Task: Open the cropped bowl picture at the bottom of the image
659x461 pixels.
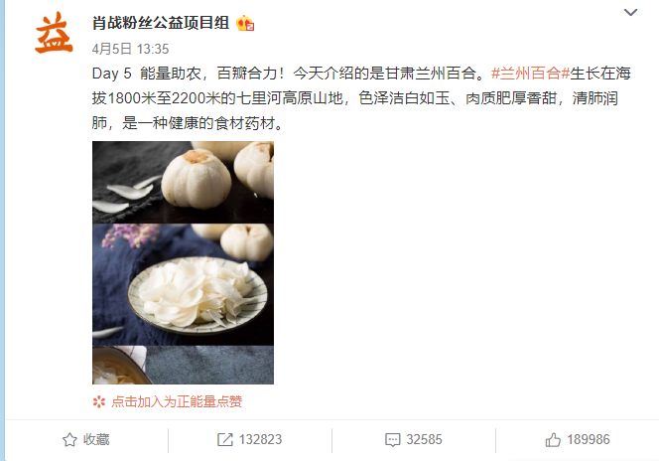Action: [x=183, y=365]
